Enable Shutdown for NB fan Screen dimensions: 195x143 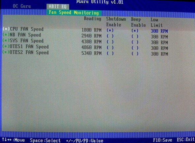coord(110,36)
